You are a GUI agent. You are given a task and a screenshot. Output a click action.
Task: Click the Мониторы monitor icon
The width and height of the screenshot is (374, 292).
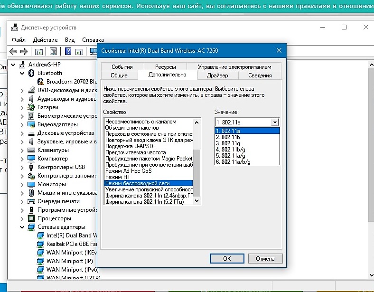pos(31,184)
